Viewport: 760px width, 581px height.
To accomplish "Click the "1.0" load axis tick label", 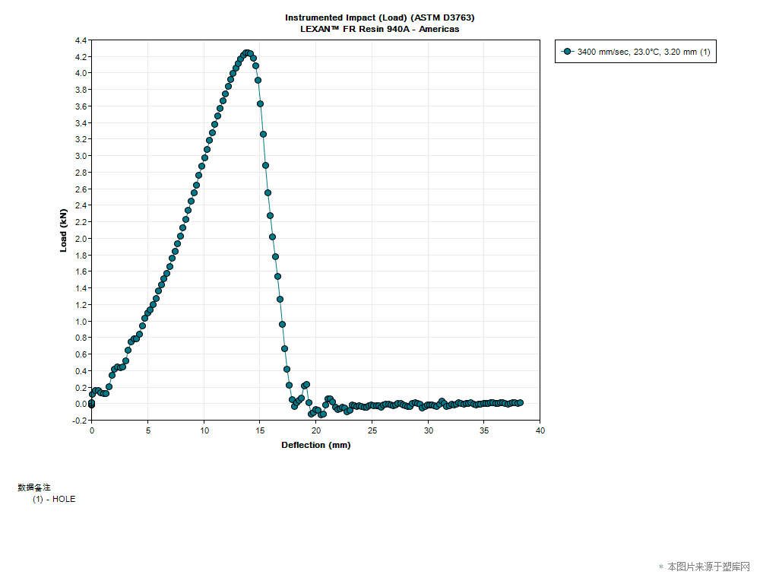I will click(81, 321).
